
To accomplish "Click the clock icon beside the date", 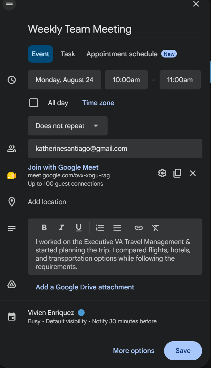I will (12, 80).
